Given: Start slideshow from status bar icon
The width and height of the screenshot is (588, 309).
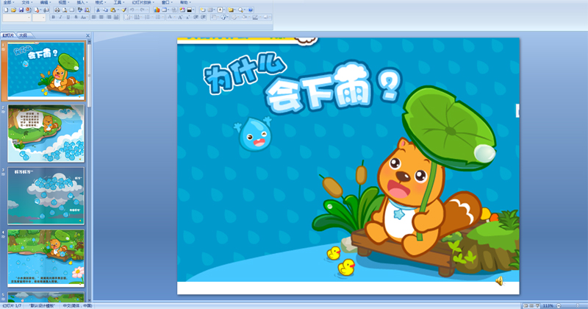Looking at the screenshot, I should pos(537,305).
